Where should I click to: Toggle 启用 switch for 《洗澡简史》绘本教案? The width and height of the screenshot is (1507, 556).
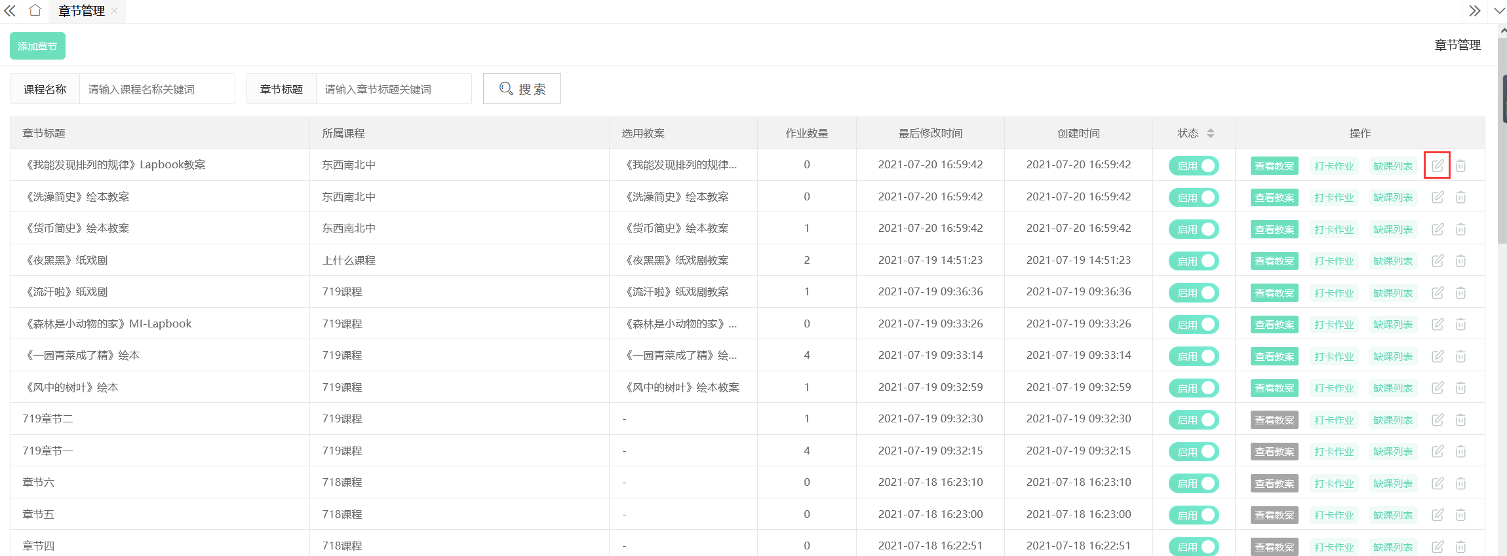click(1194, 197)
